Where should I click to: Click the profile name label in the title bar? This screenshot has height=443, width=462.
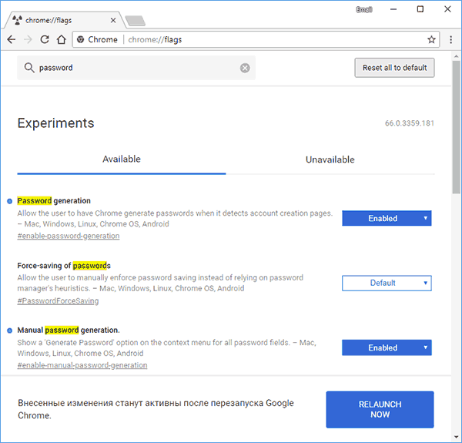tap(364, 9)
